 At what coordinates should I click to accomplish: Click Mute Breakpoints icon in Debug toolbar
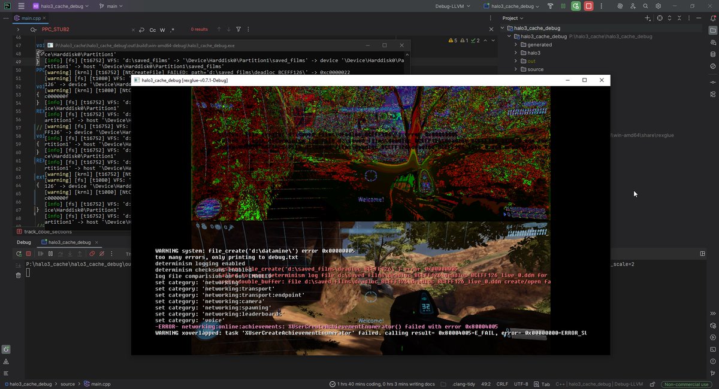102,254
